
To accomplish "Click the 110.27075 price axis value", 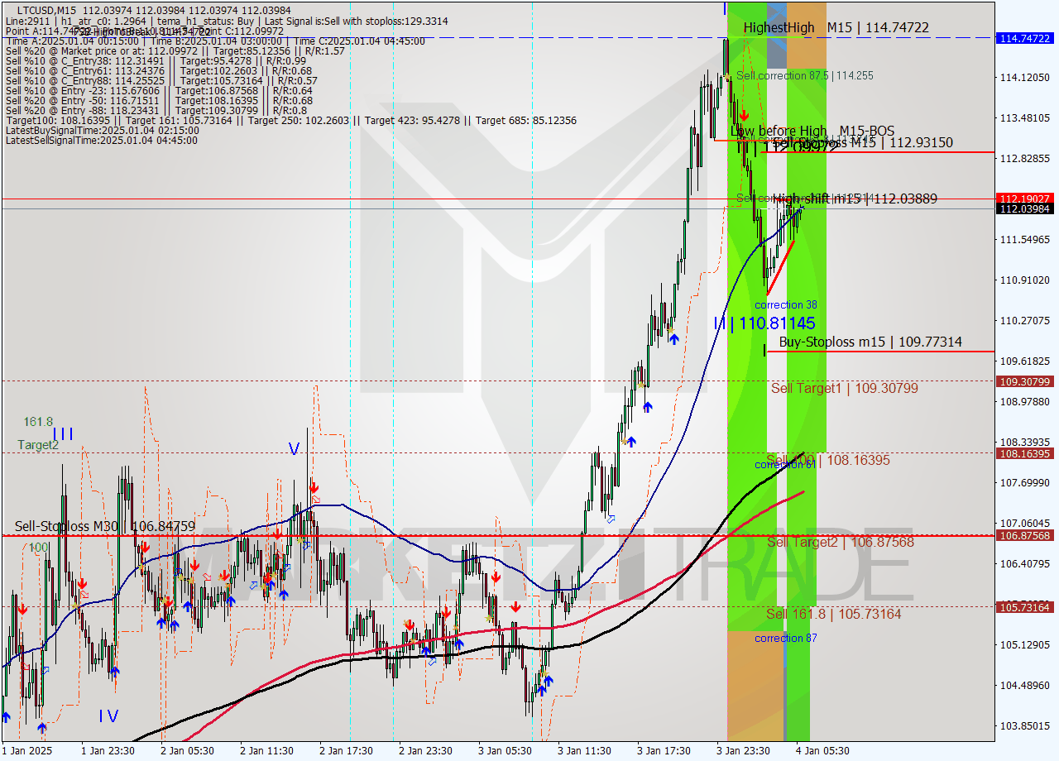I will coord(1025,320).
